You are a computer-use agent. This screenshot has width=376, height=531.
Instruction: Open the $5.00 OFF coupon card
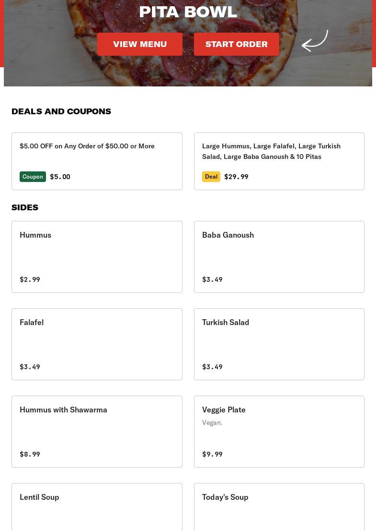click(97, 161)
